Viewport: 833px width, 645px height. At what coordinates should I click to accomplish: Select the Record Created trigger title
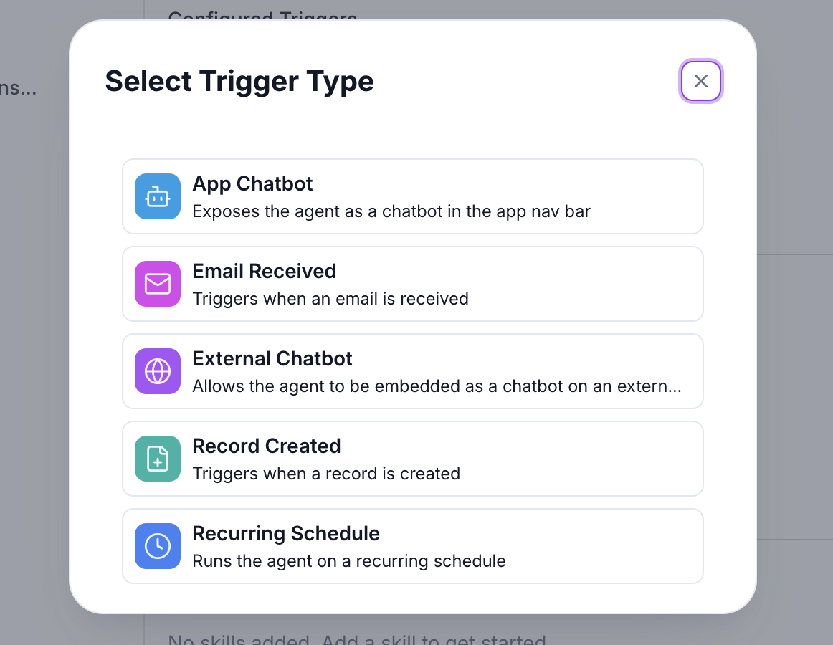266,446
